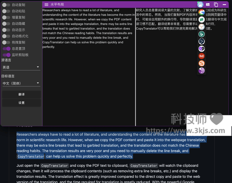
Task: Open the target language 中文(简体) dropdown
Action: coord(21,83)
